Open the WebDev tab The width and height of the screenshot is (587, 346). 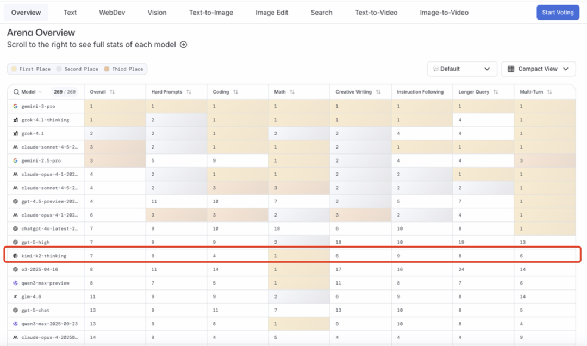pos(112,13)
